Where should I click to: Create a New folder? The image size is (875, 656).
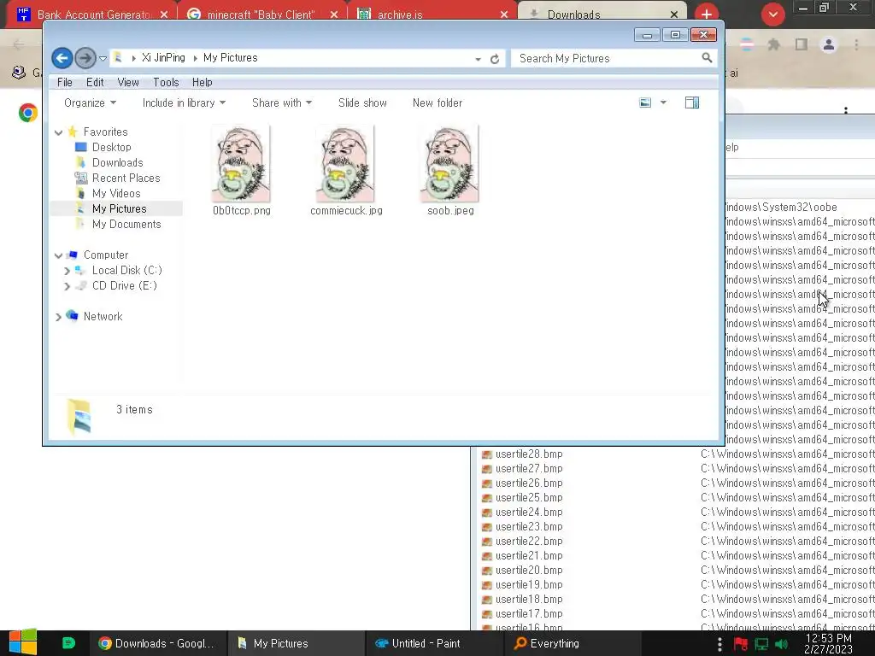437,102
